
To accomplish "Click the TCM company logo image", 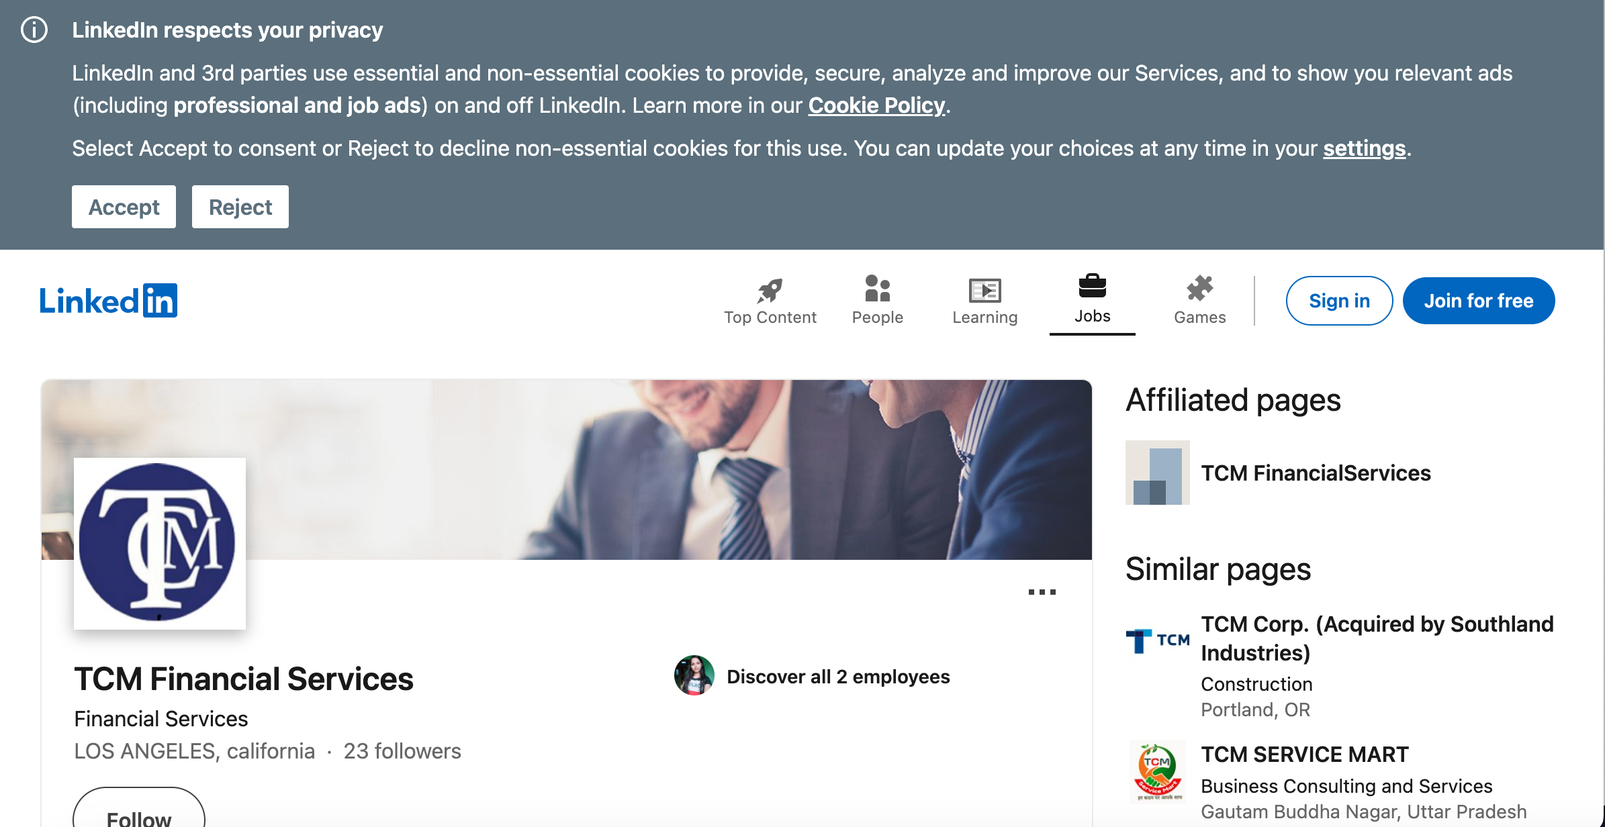I will 159,543.
